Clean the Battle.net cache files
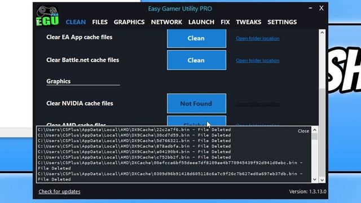Image resolution: width=361 pixels, height=203 pixels. pyautogui.click(x=196, y=60)
